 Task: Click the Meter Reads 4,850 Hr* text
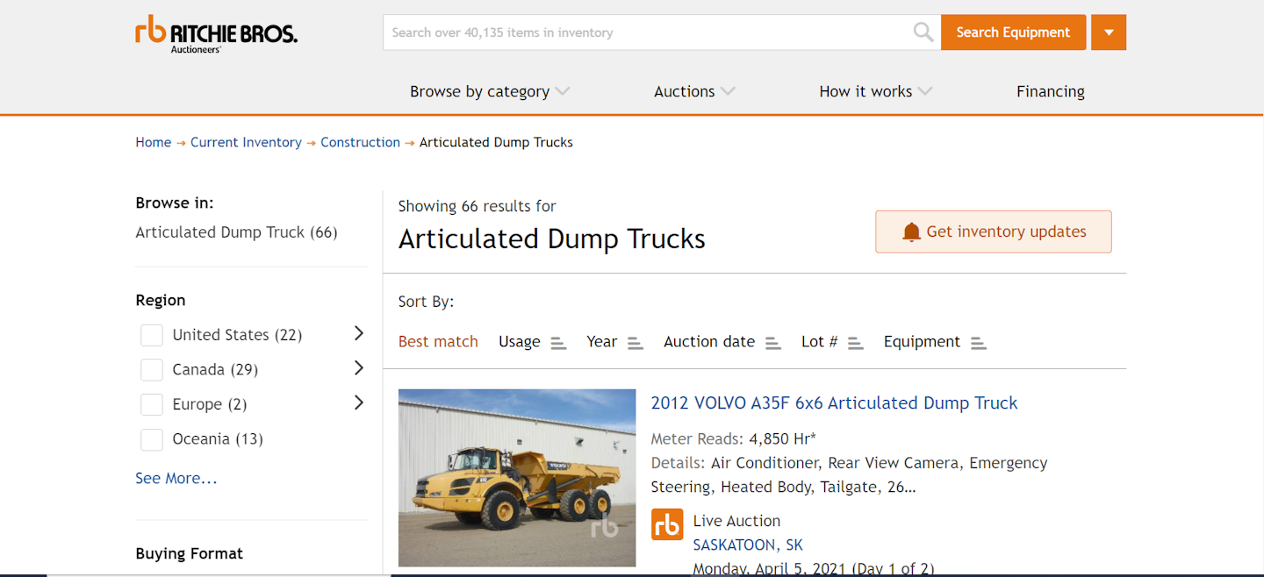[733, 438]
